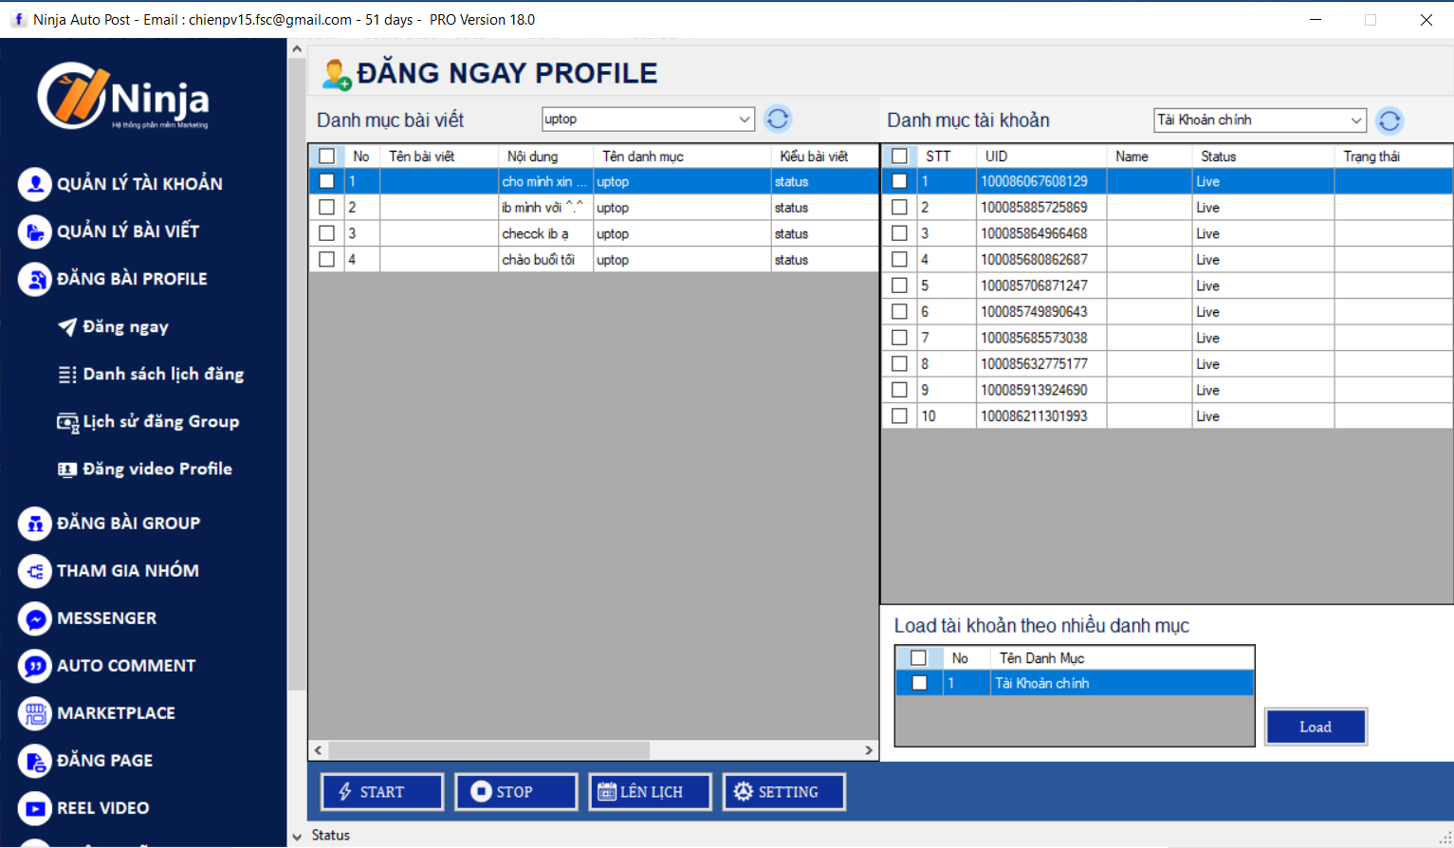Click Kiểu bài viết column header
The width and height of the screenshot is (1454, 848).
pyautogui.click(x=824, y=156)
